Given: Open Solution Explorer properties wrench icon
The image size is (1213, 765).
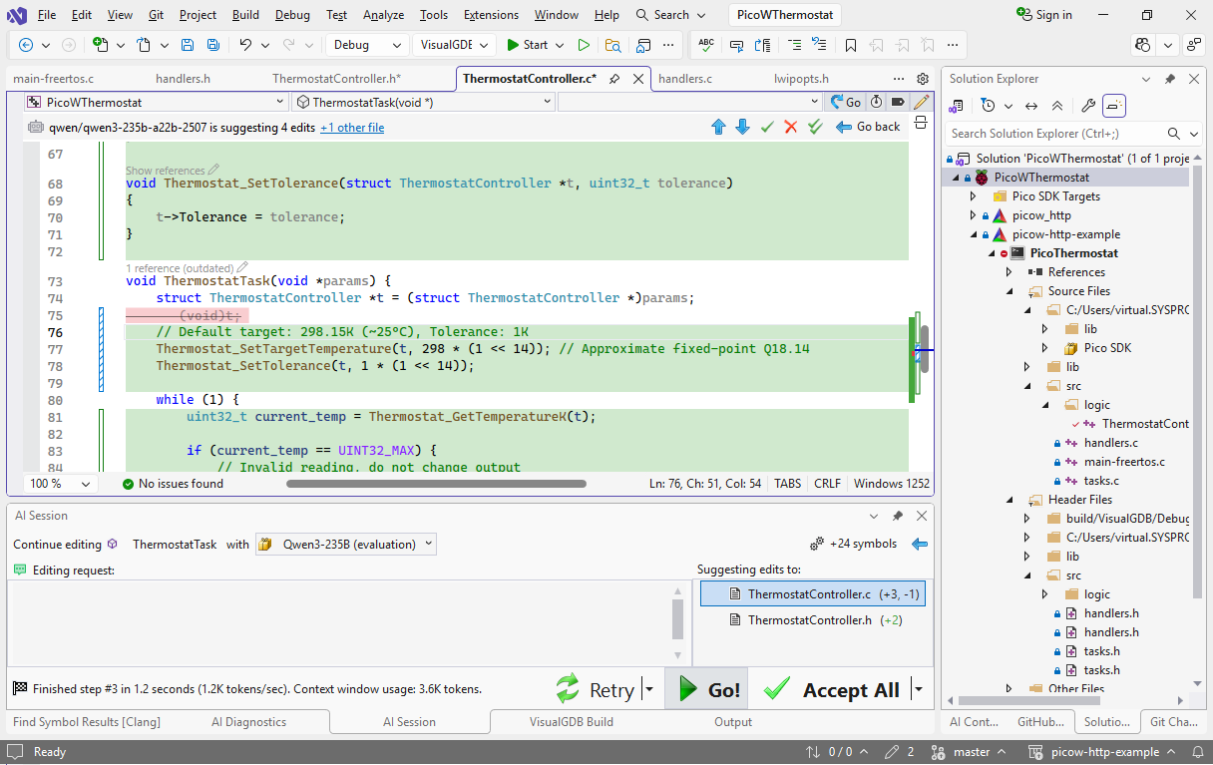Looking at the screenshot, I should 1088,106.
